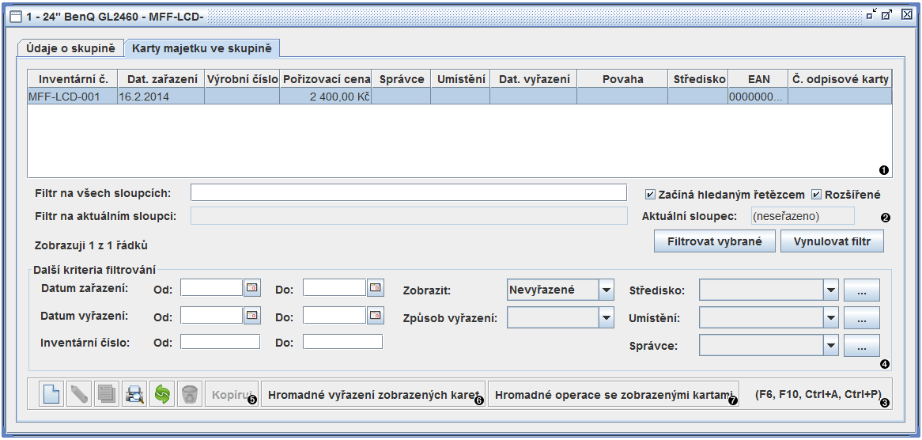This screenshot has width=922, height=440.
Task: Click the '...' button next to Správce
Action: [x=861, y=346]
